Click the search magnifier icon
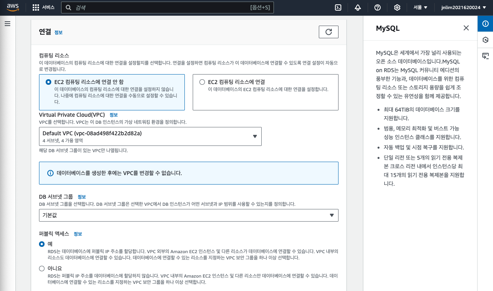The width and height of the screenshot is (493, 291). [x=69, y=7]
